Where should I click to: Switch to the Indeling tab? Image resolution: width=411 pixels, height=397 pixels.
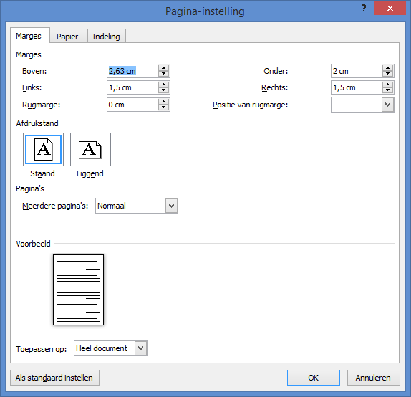(106, 37)
